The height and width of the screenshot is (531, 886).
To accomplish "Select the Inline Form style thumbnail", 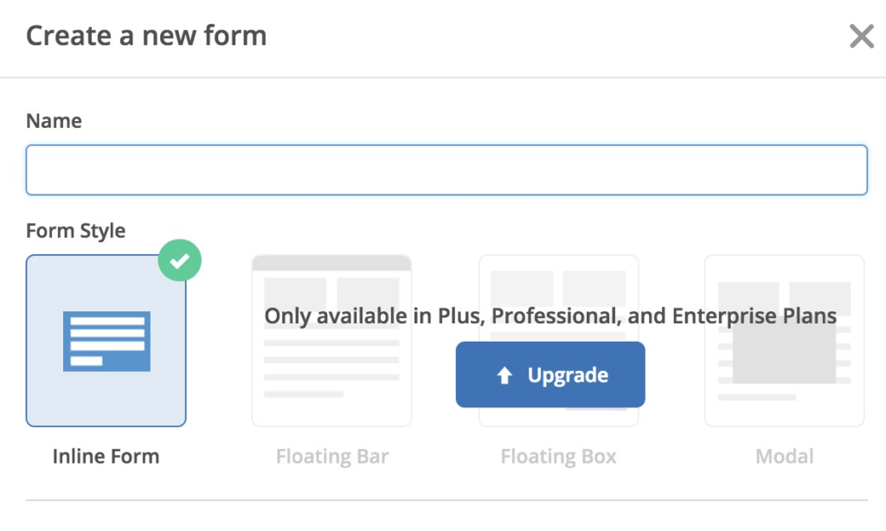I will tap(106, 341).
